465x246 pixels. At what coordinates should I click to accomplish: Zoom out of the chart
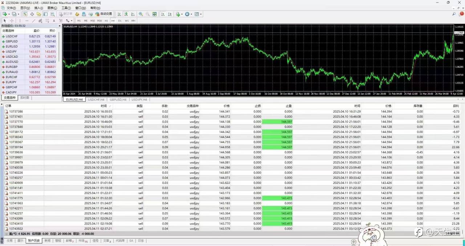click(147, 14)
